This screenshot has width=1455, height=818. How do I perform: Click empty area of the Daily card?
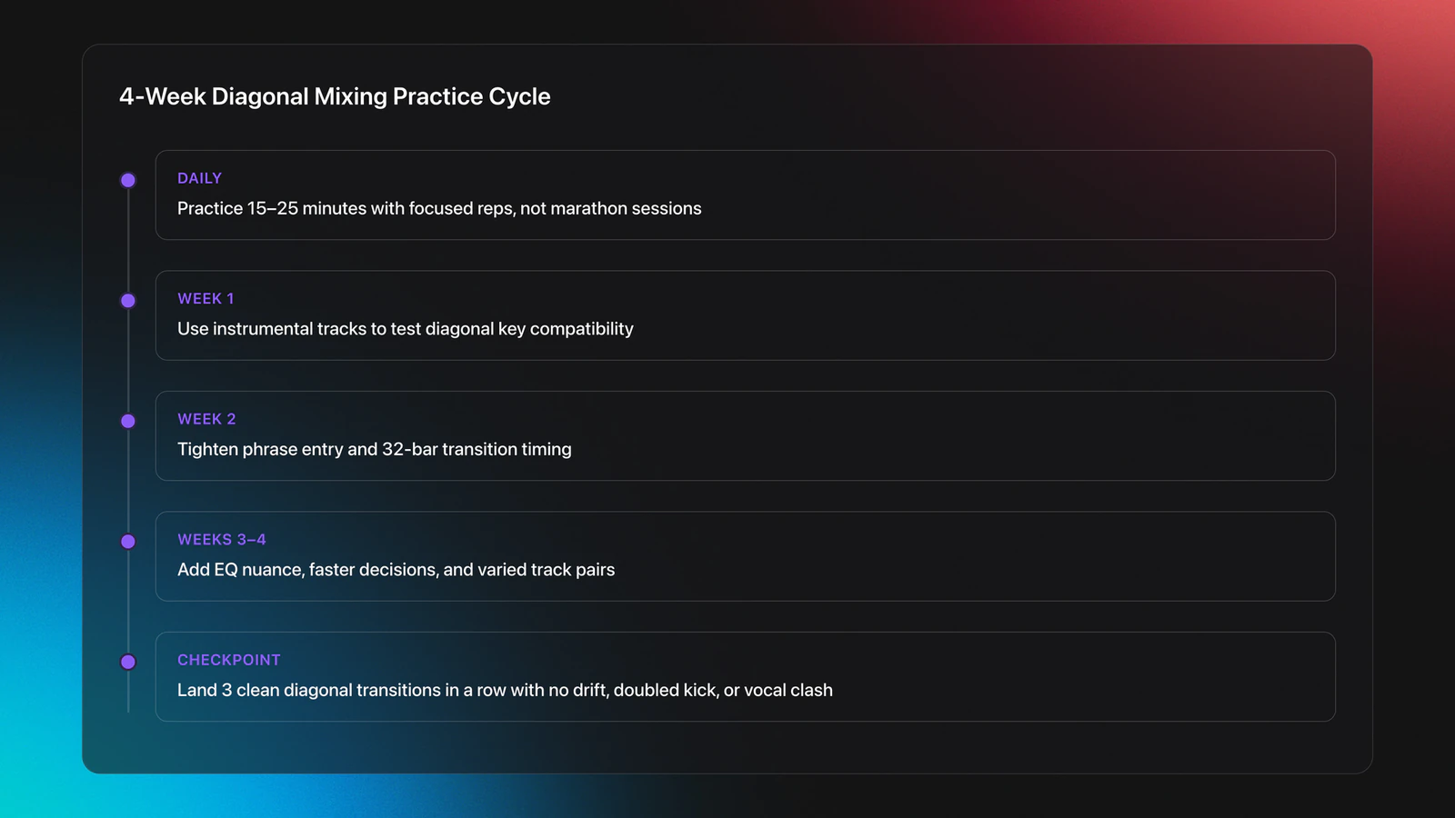point(1000,195)
